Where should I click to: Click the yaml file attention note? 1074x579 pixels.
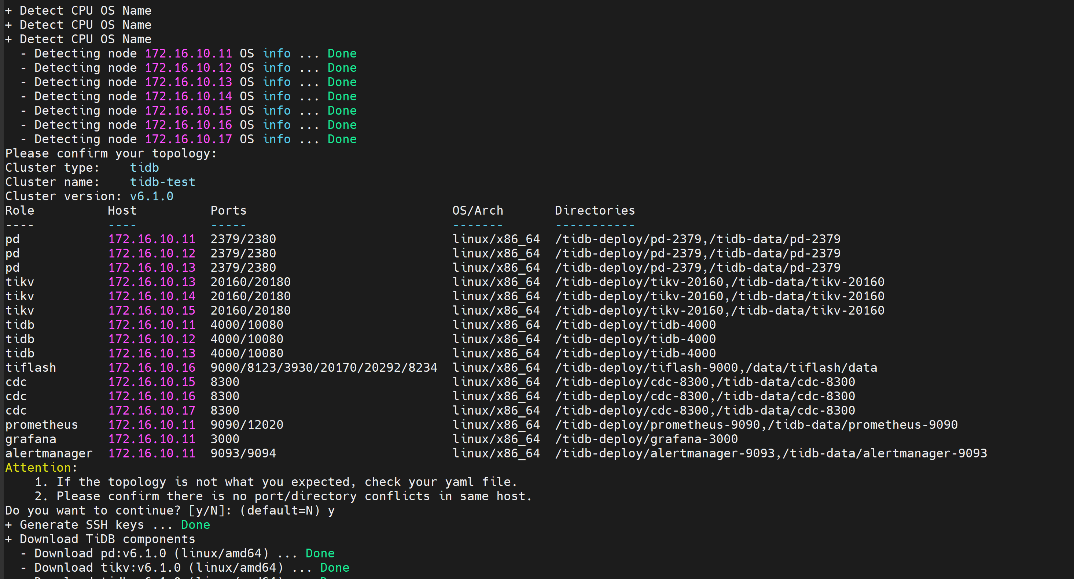276,482
